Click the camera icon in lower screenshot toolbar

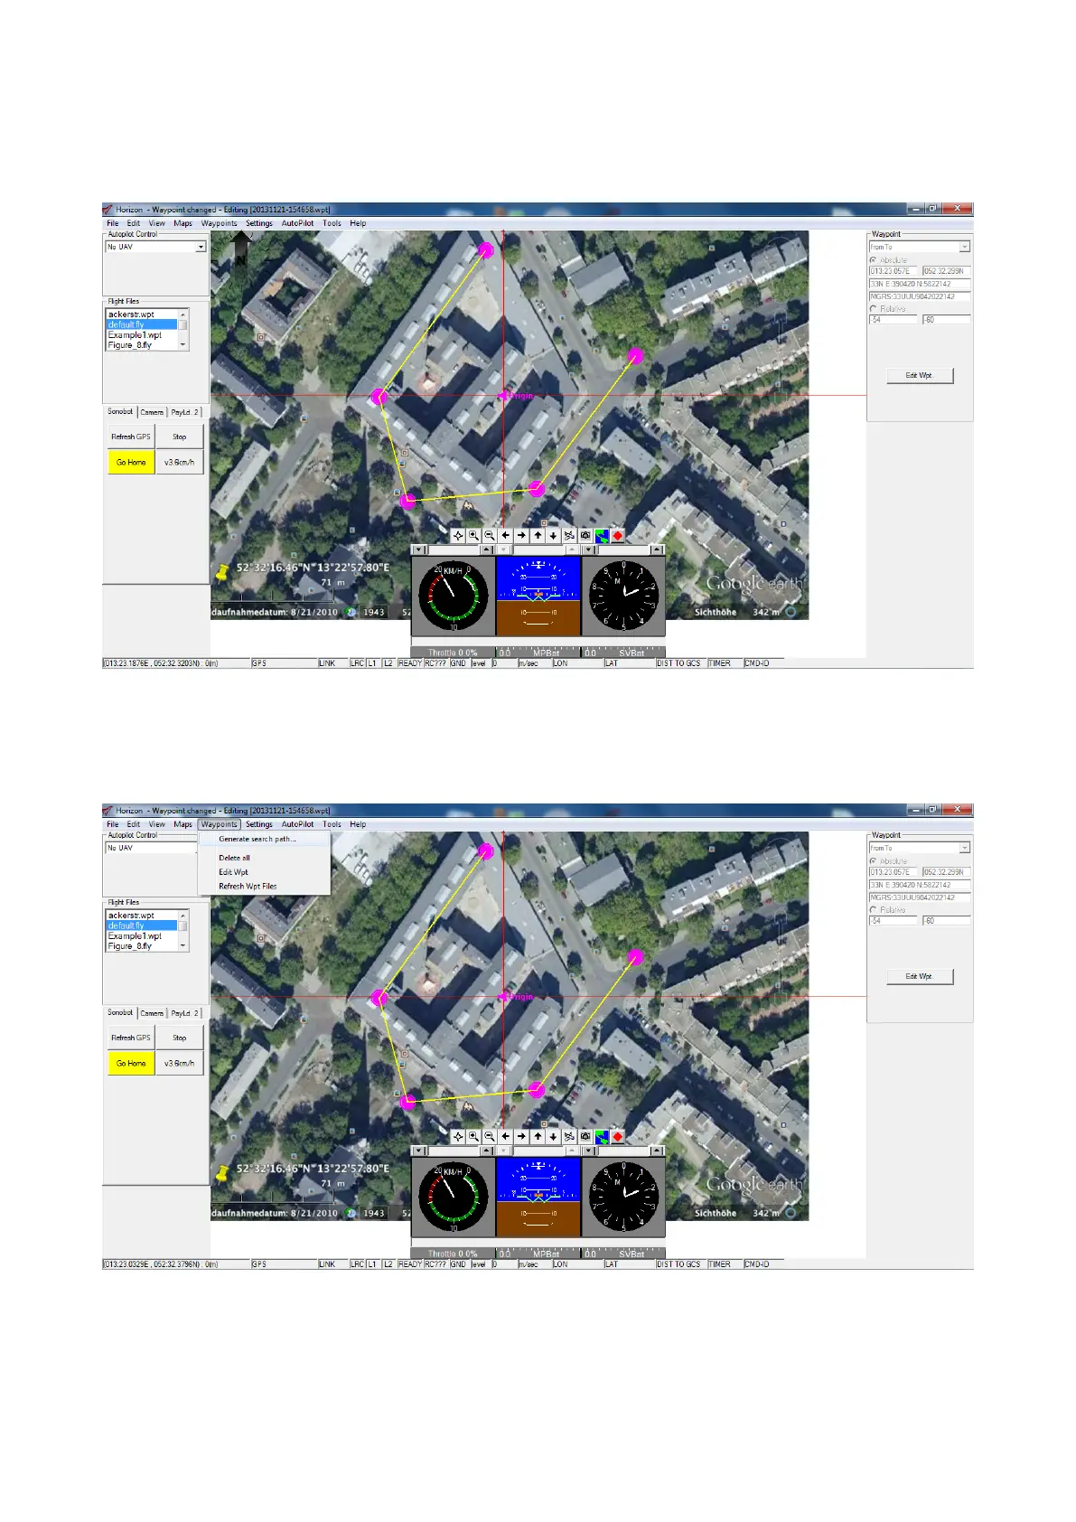585,1136
